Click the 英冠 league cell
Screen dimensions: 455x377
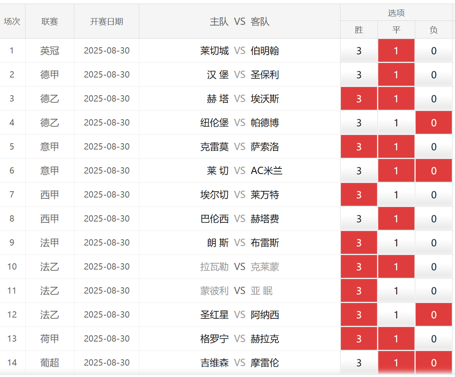pyautogui.click(x=50, y=50)
